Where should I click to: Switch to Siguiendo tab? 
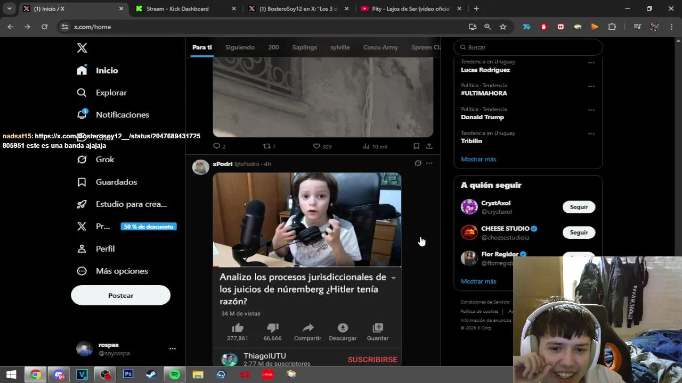(240, 47)
